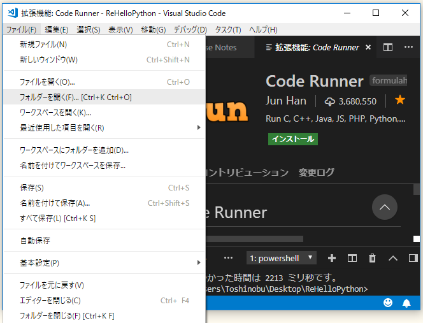Open the デバッグ(D) menu

(190, 29)
